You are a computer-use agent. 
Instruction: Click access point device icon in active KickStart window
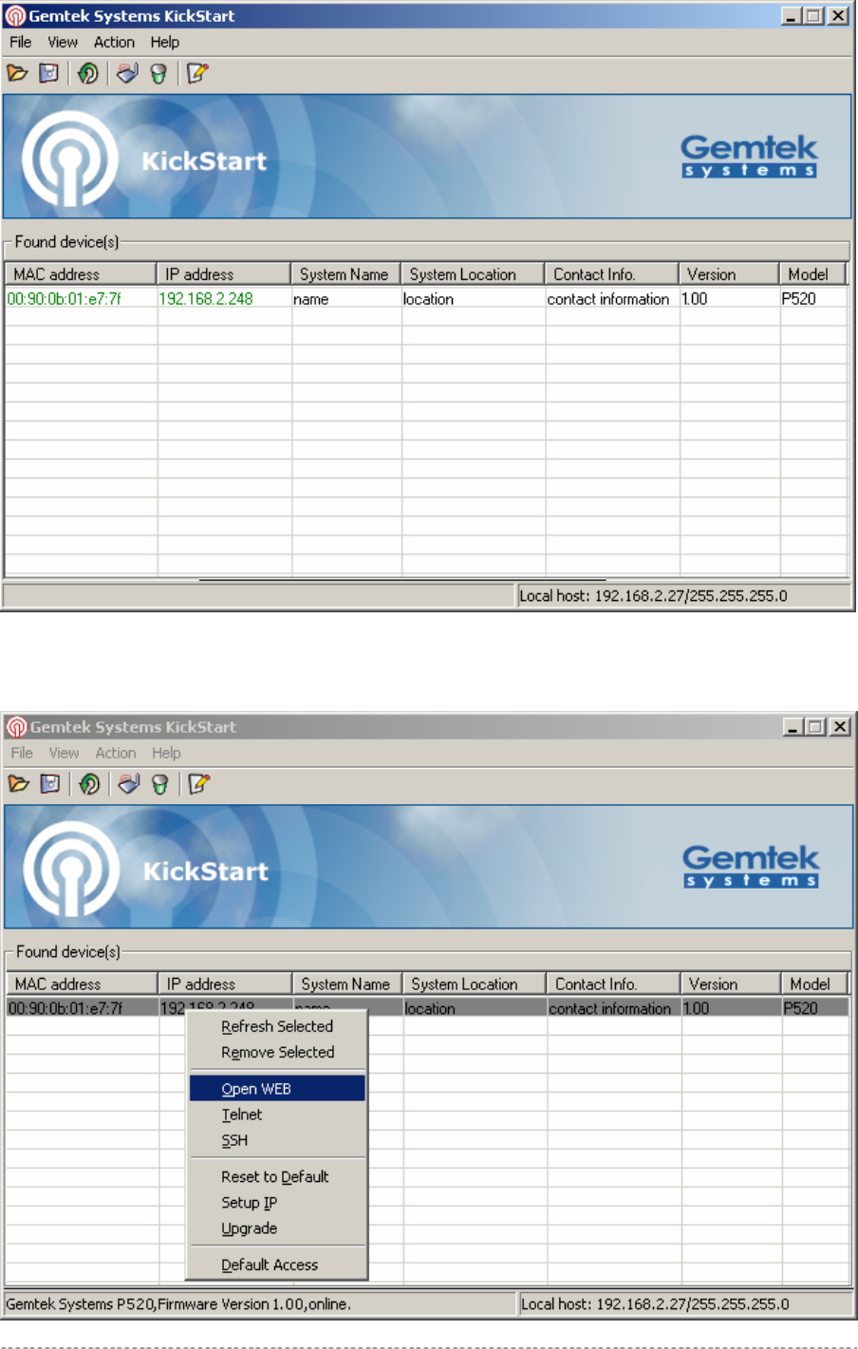pos(127,73)
